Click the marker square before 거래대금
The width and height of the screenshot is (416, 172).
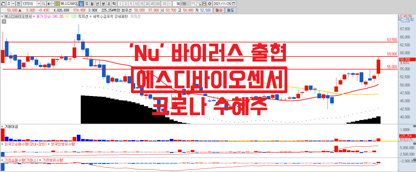[x=3, y=127]
